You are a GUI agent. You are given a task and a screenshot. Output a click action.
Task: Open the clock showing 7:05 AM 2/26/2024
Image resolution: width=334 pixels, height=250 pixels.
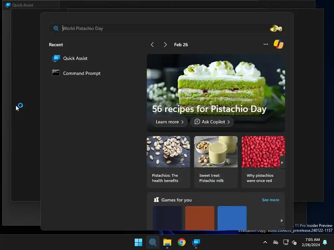click(x=311, y=242)
